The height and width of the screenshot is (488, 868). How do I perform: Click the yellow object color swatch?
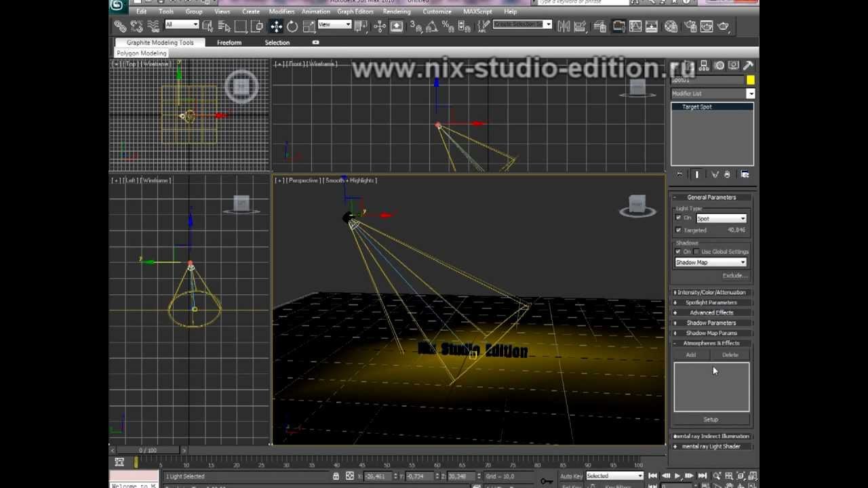pos(751,80)
